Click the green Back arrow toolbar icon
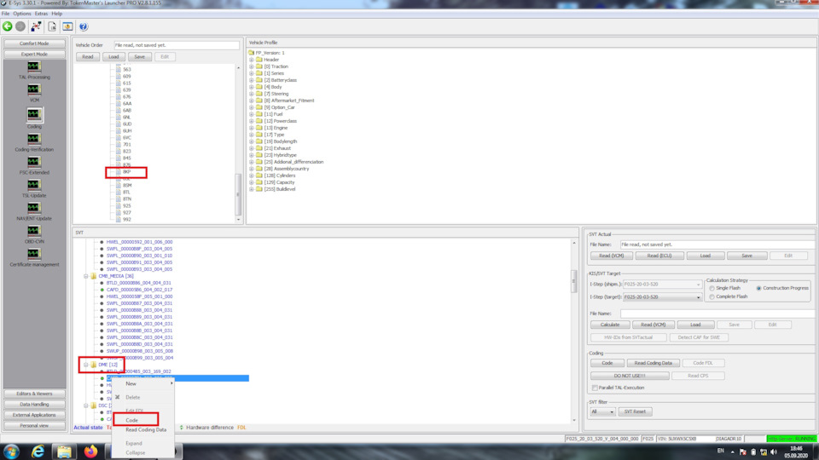Image resolution: width=819 pixels, height=460 pixels. [8, 26]
